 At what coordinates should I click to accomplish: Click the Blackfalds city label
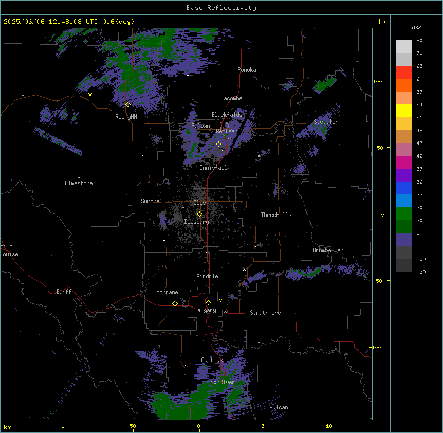click(x=227, y=115)
